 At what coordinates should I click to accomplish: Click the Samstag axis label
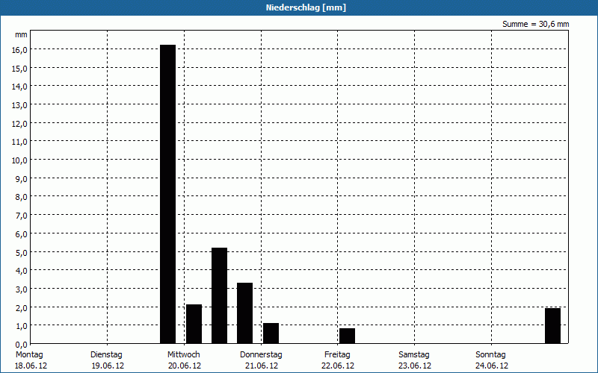click(414, 355)
